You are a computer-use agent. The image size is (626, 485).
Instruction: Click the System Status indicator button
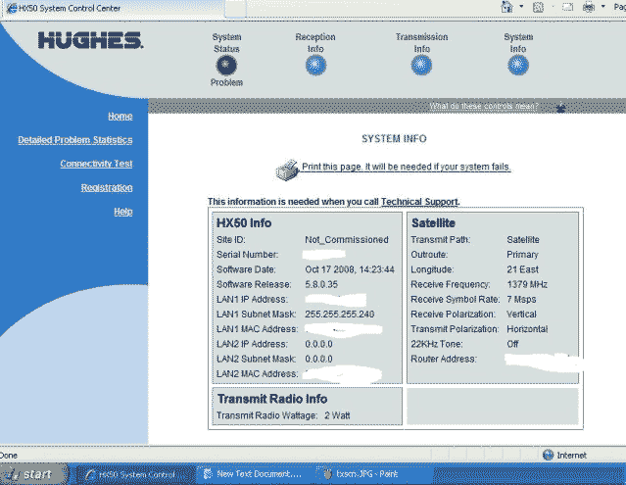[x=225, y=66]
